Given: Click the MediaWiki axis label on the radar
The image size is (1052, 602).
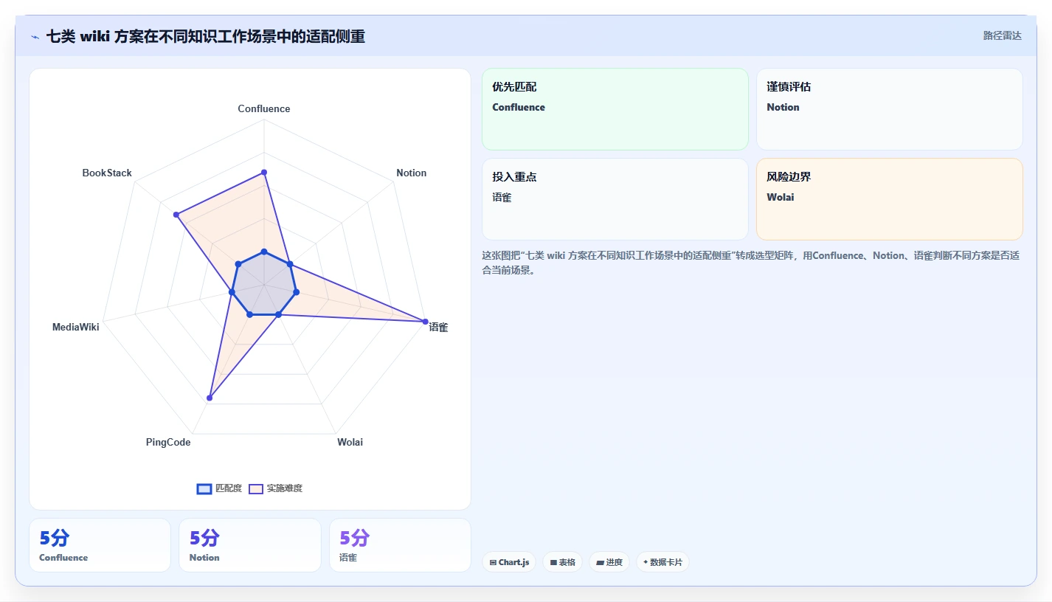Looking at the screenshot, I should [x=75, y=327].
